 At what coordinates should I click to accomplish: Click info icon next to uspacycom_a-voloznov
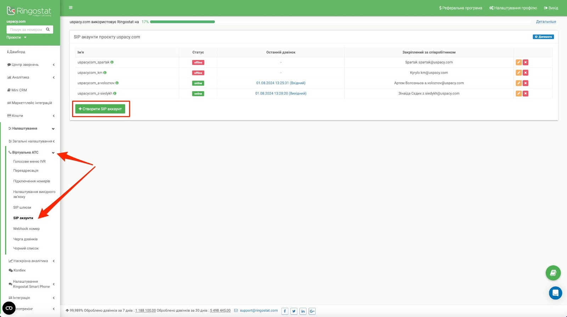coord(117,83)
